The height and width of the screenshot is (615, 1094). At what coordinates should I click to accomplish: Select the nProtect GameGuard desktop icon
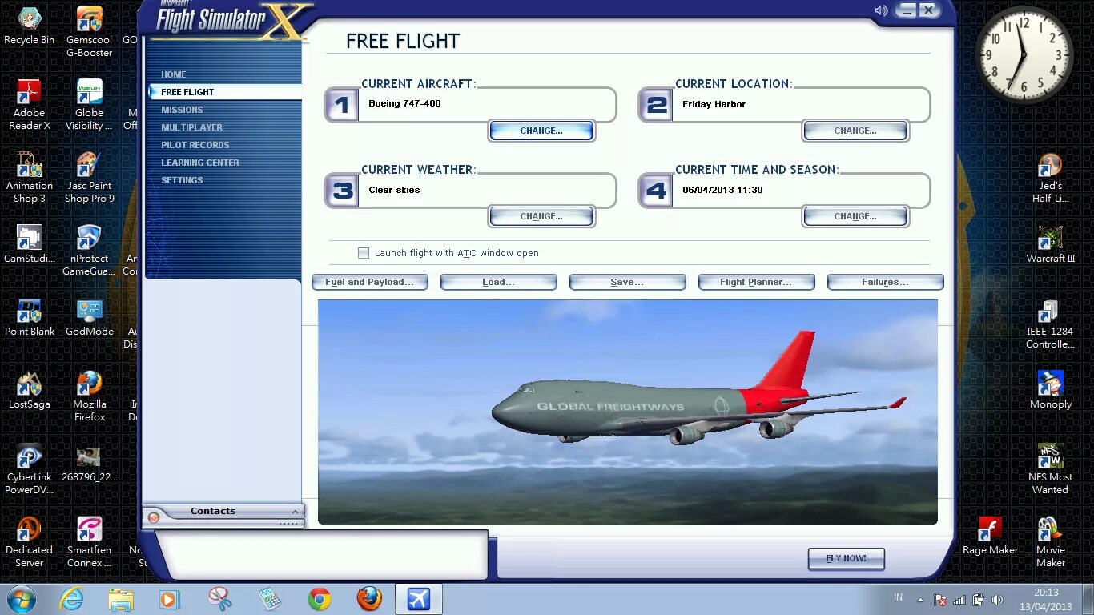tap(89, 251)
